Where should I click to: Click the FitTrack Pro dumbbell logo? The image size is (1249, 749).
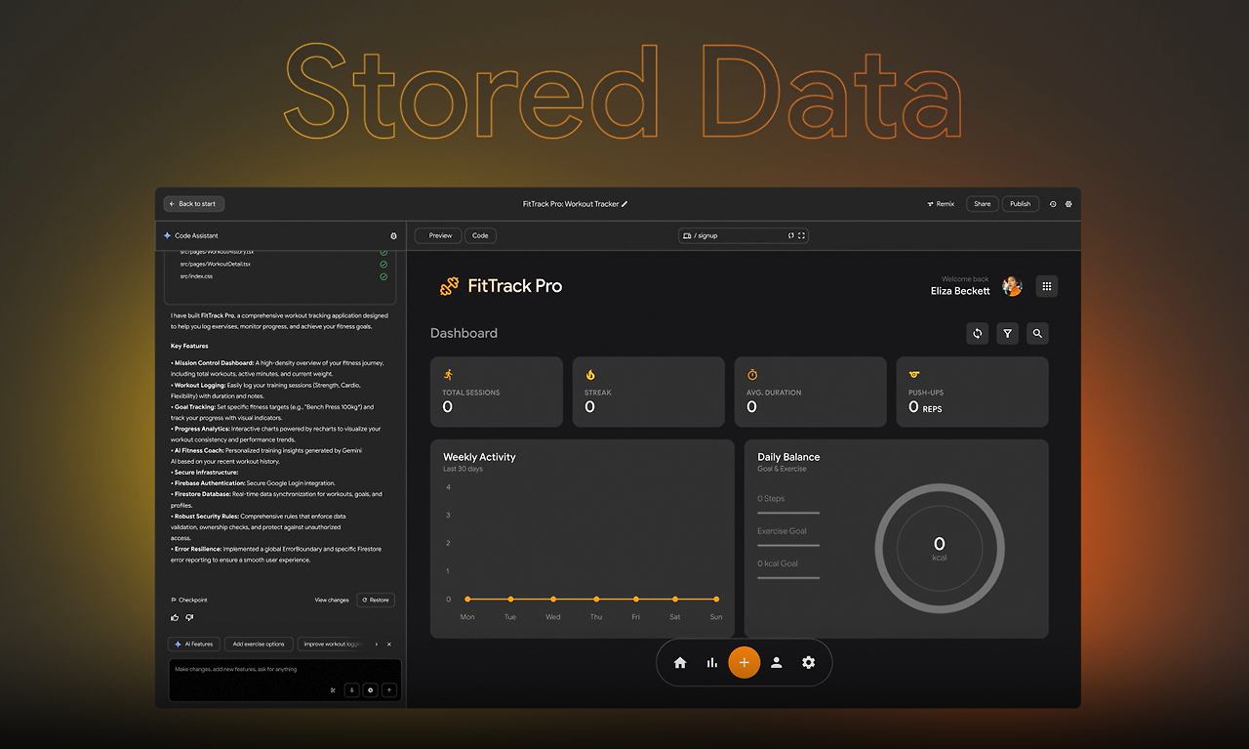(x=449, y=286)
